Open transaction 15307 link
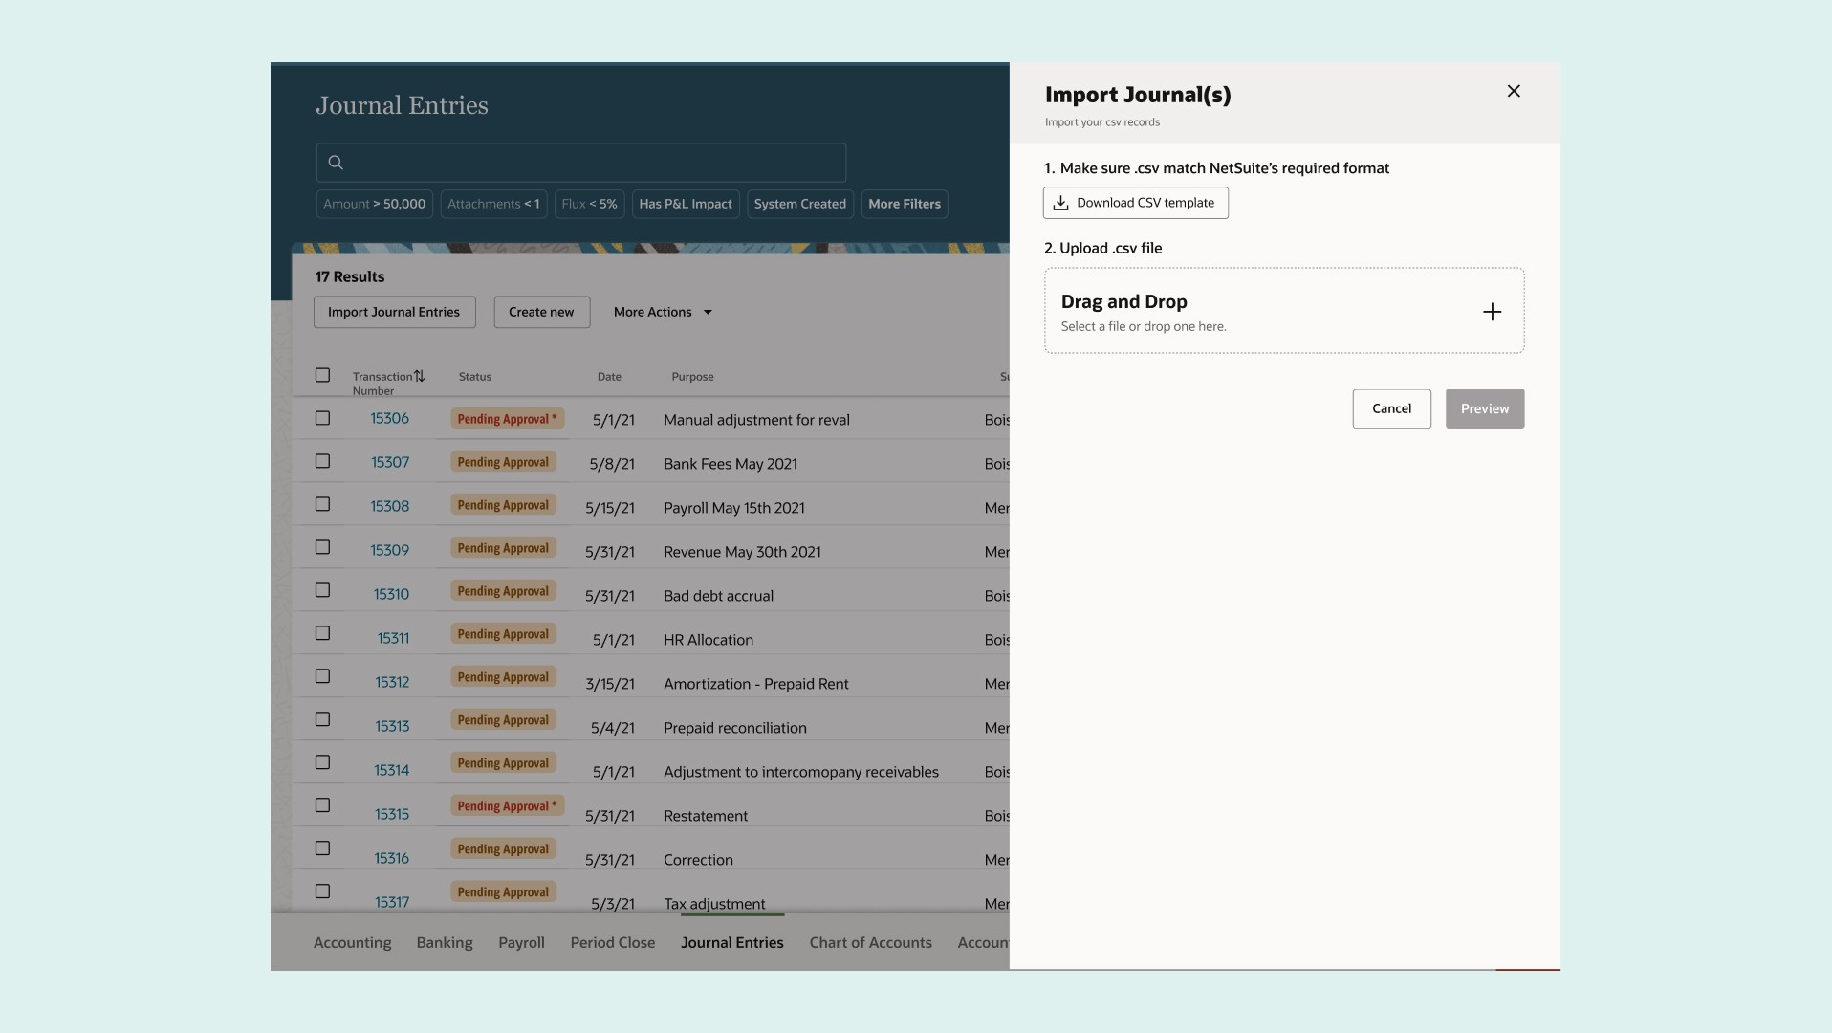Viewport: 1832px width, 1033px height. (390, 462)
